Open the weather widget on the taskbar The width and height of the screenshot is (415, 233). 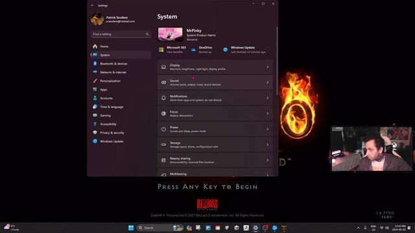click(12, 228)
